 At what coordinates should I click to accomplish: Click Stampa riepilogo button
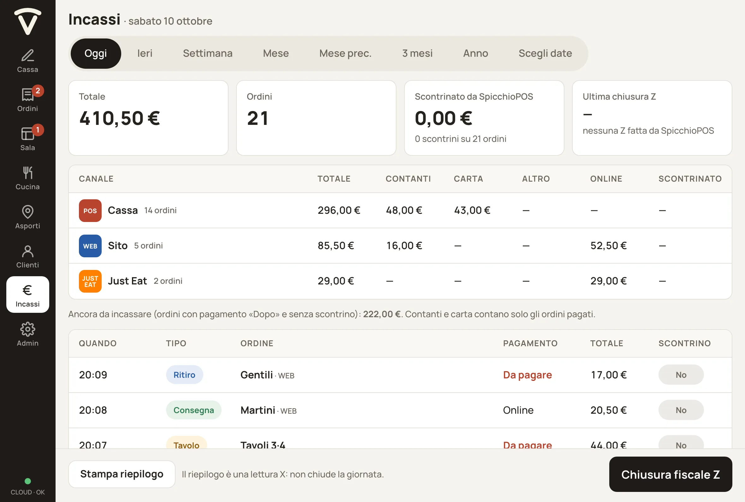click(122, 474)
